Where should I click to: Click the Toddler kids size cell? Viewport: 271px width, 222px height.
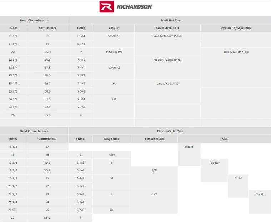click(214, 163)
